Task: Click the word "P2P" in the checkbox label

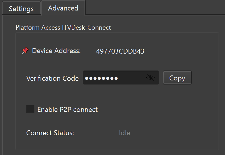Action: click(x=66, y=110)
